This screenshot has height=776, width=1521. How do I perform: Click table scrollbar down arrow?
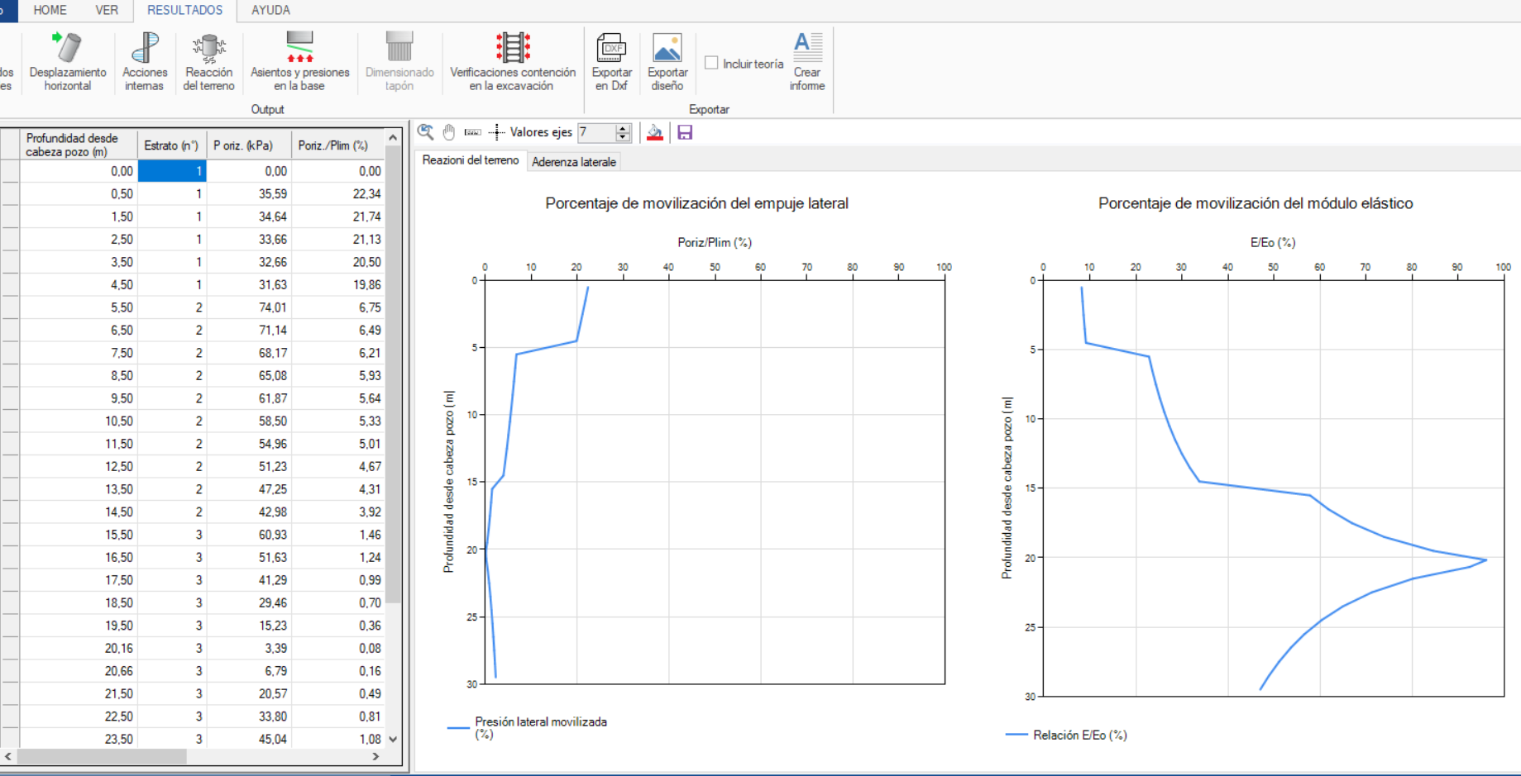tap(394, 739)
